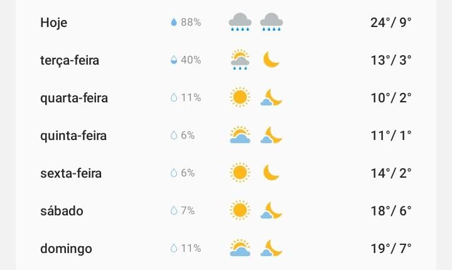Click domingo temperature 19°/7°
Image resolution: width=452 pixels, height=270 pixels.
pos(390,249)
